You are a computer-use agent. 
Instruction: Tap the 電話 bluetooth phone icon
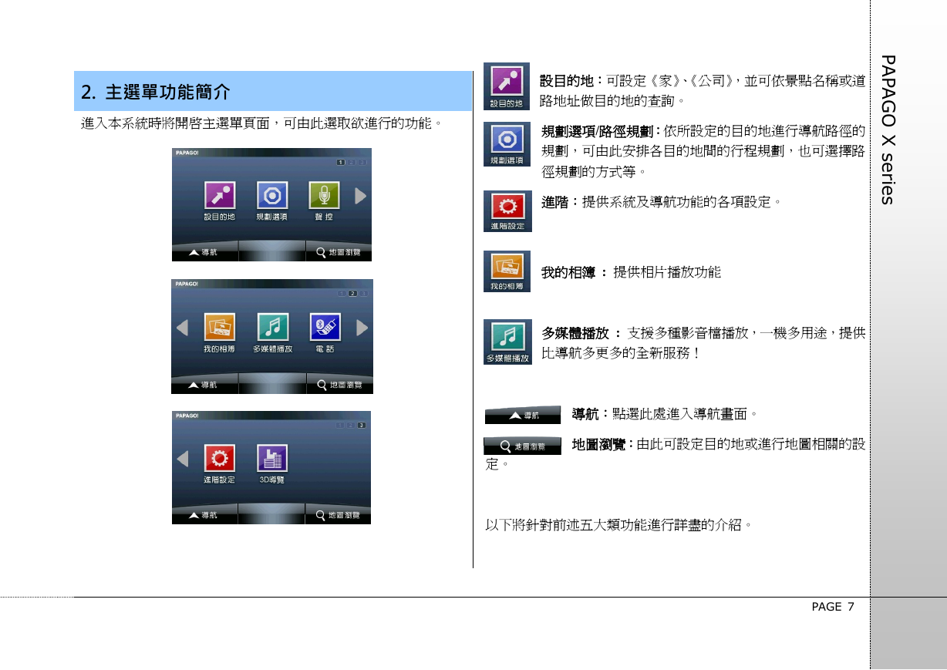325,327
